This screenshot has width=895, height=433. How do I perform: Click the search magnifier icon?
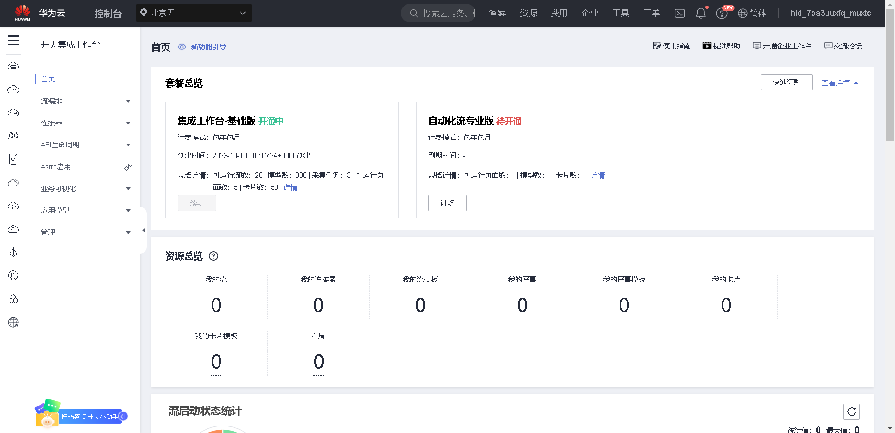coord(413,13)
